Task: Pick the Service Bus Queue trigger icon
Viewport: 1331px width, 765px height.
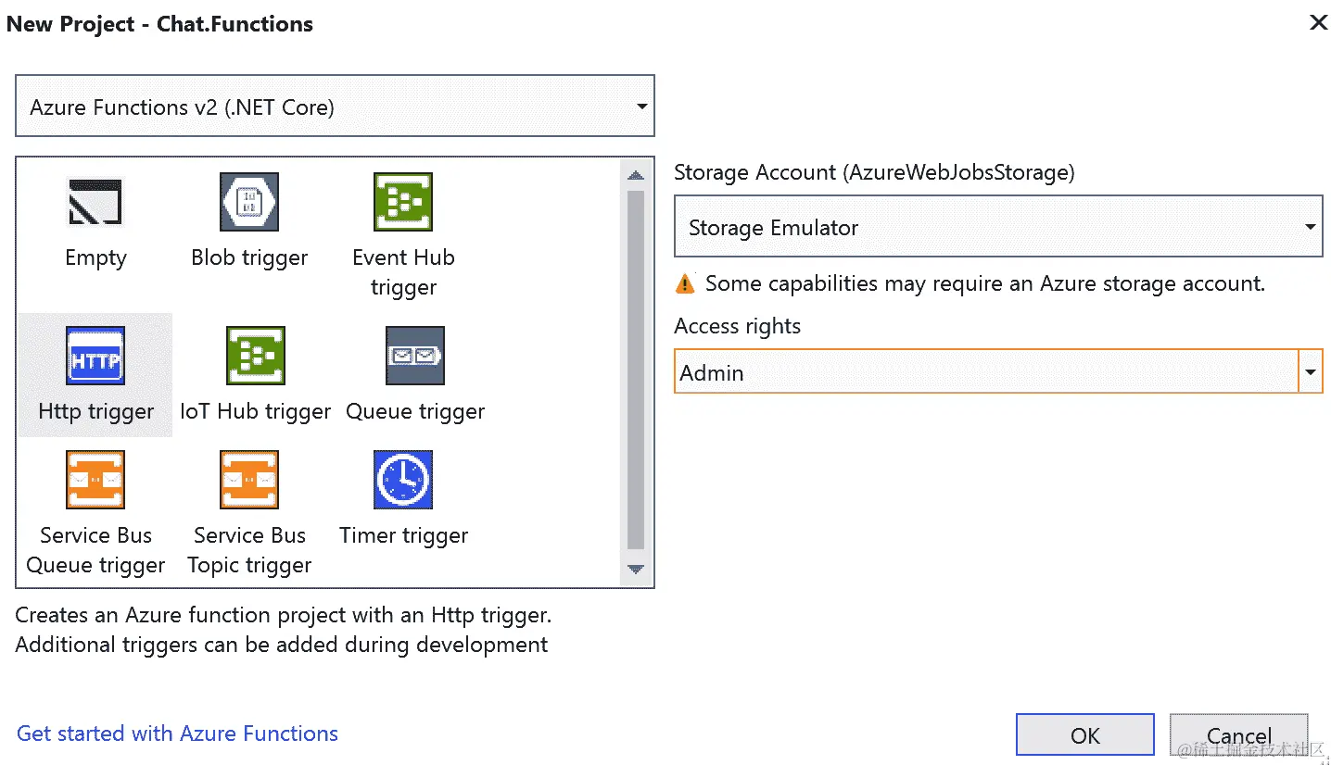Action: pos(95,480)
